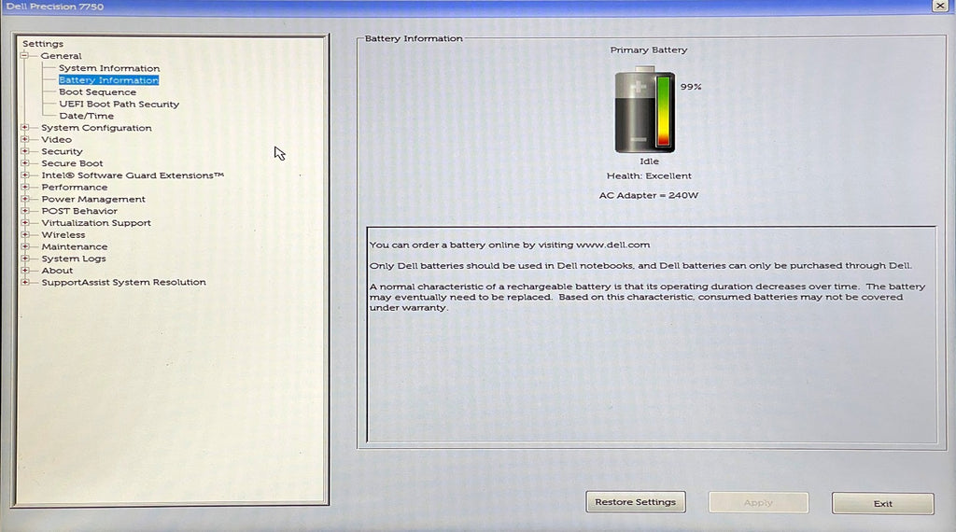Expand the Wireless settings node
Viewport: 956px width, 532px height.
[25, 235]
